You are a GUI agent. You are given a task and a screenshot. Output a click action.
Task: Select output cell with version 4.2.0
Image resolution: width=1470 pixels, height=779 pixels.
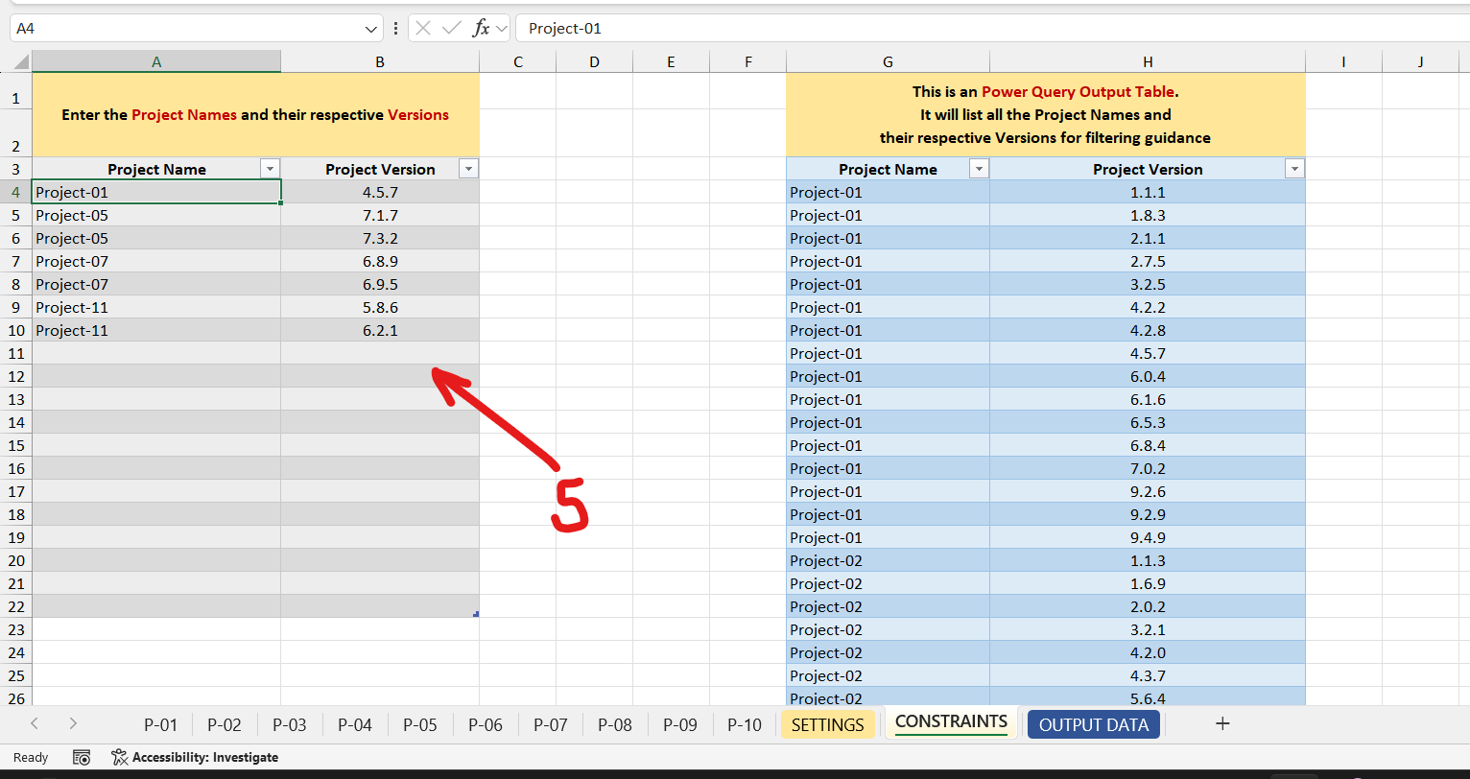[1148, 652]
